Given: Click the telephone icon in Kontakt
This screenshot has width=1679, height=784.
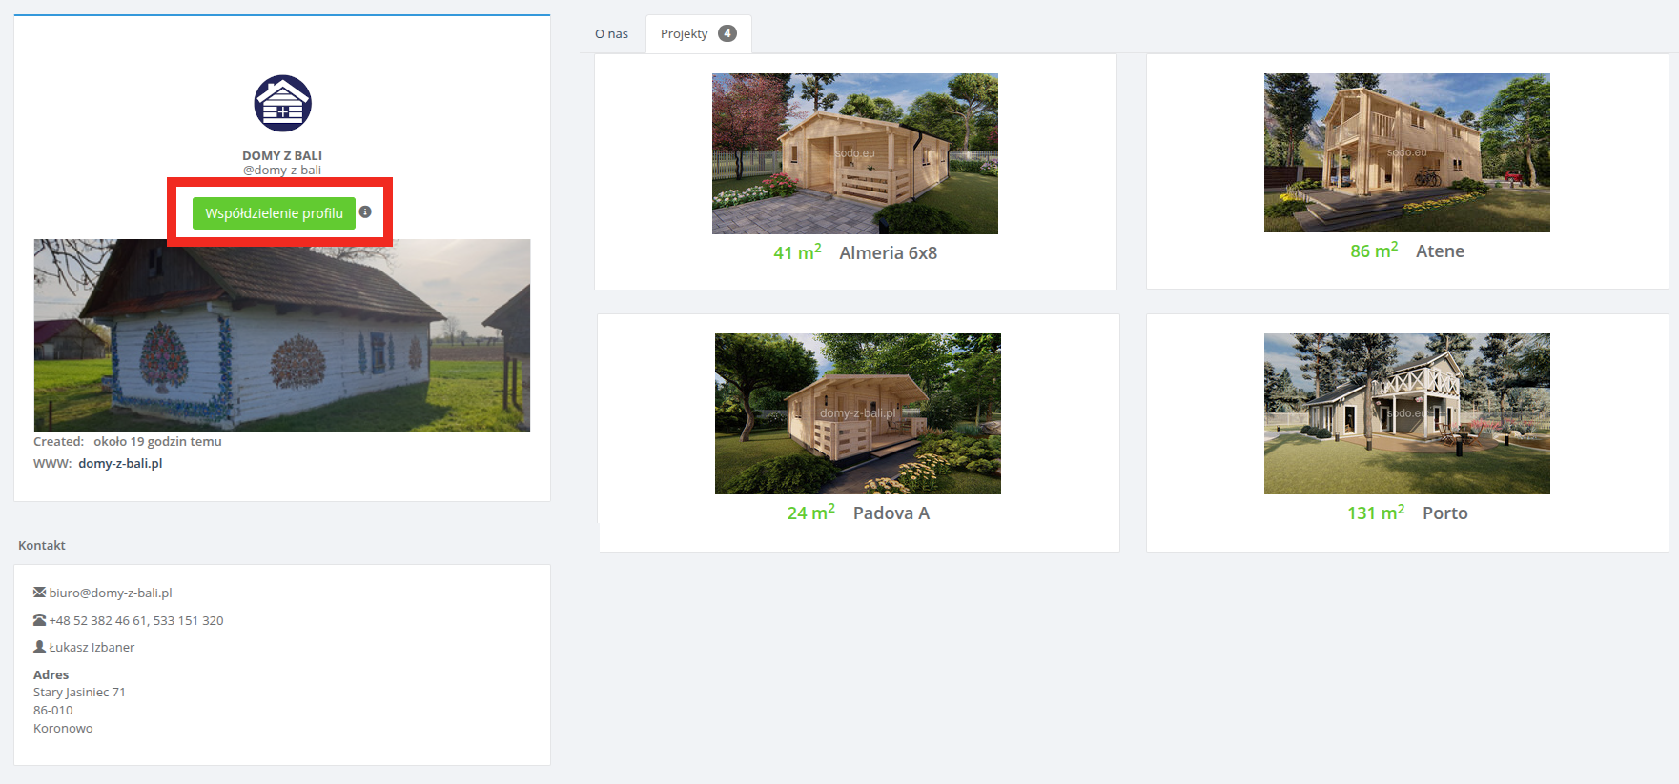Looking at the screenshot, I should click(39, 620).
